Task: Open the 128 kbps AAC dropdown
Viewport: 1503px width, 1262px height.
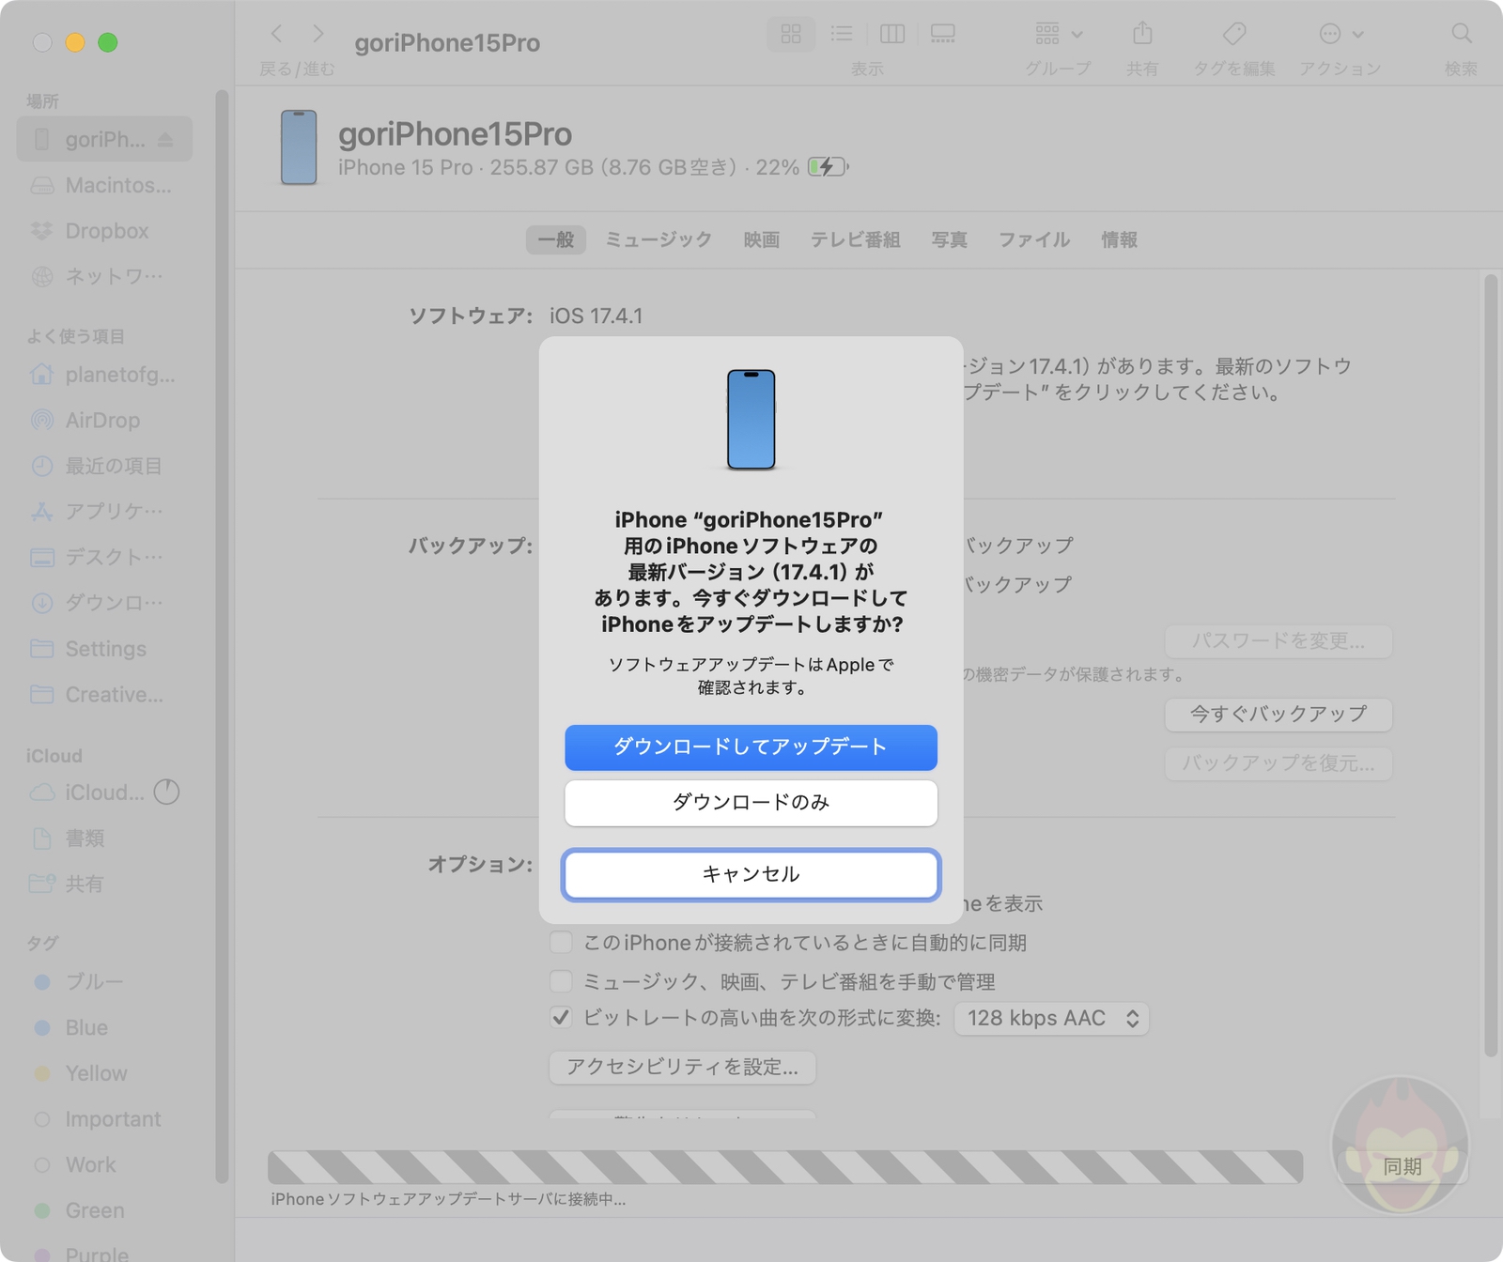Action: point(1051,1019)
